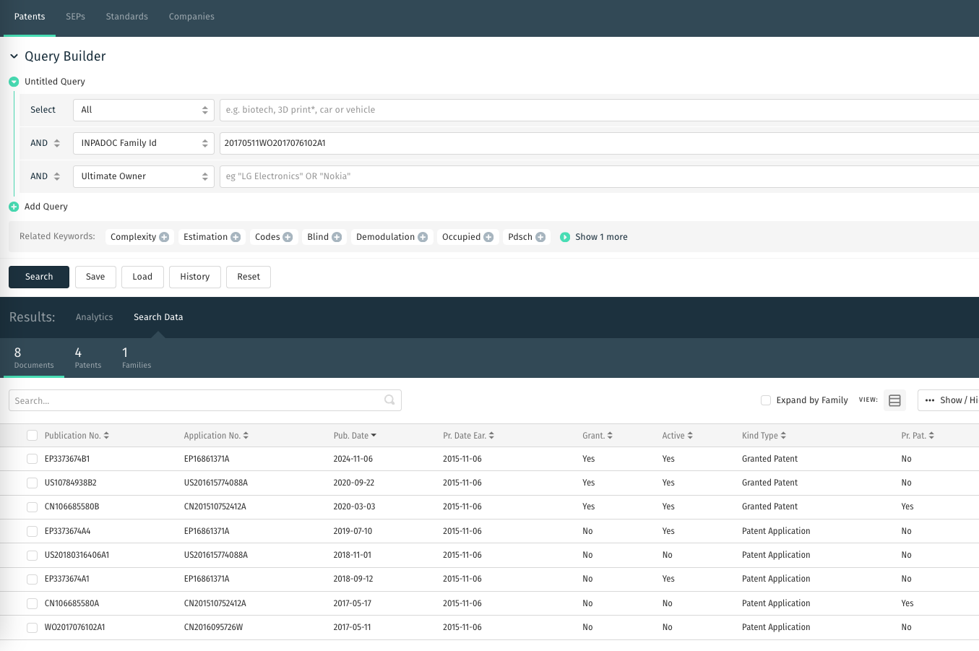
Task: Add the Blind keyword plus icon
Action: coord(337,237)
